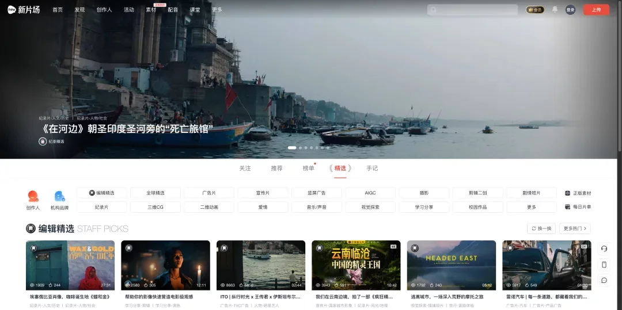This screenshot has width=622, height=310.
Task: Click staff-pick badge on 云南临沧 thumbnail
Action: [319, 248]
